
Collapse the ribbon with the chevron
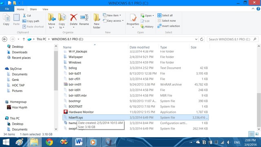tap(253, 9)
